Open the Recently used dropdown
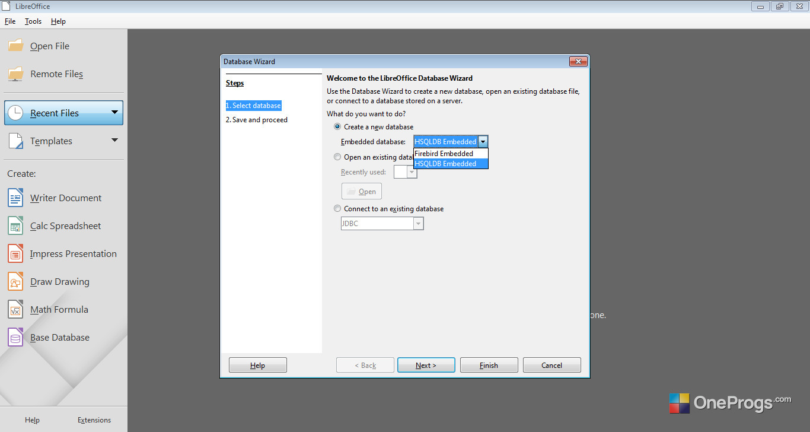The height and width of the screenshot is (432, 810). [412, 172]
